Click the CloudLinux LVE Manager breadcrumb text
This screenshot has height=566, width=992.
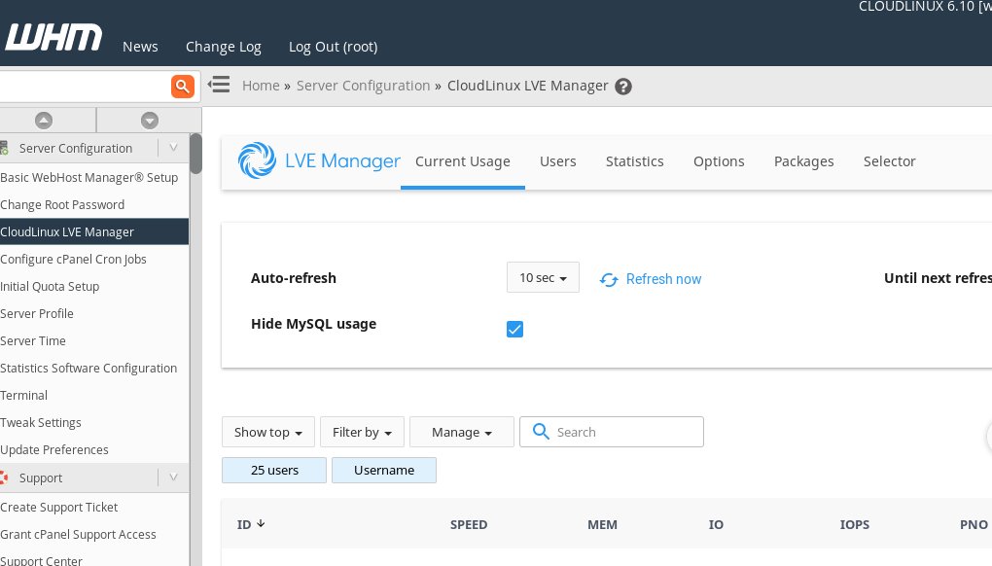pos(528,86)
